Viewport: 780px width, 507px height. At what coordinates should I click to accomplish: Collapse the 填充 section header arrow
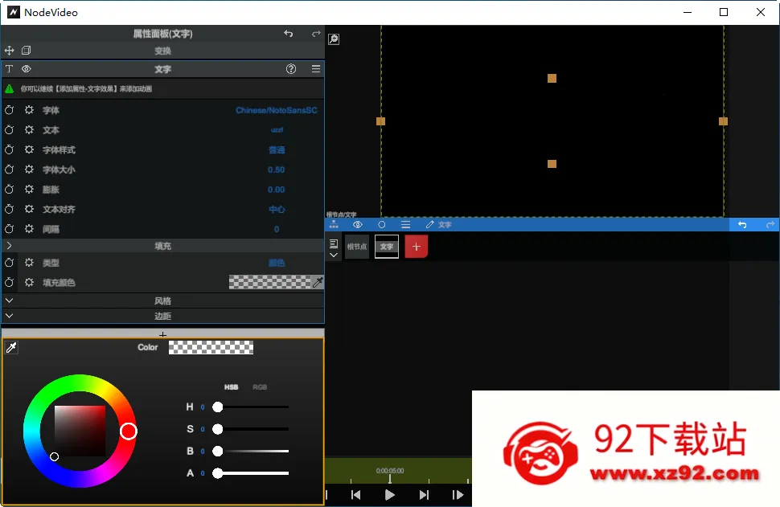pyautogui.click(x=10, y=246)
